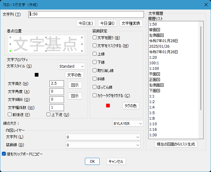The width and height of the screenshot is (211, 172).
Task: Select 令和7年01月28日 history entry
Action: [x=173, y=41]
